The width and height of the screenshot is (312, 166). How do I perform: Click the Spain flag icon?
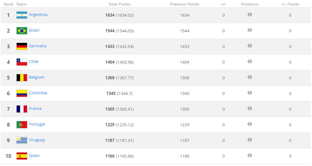coord(22,156)
